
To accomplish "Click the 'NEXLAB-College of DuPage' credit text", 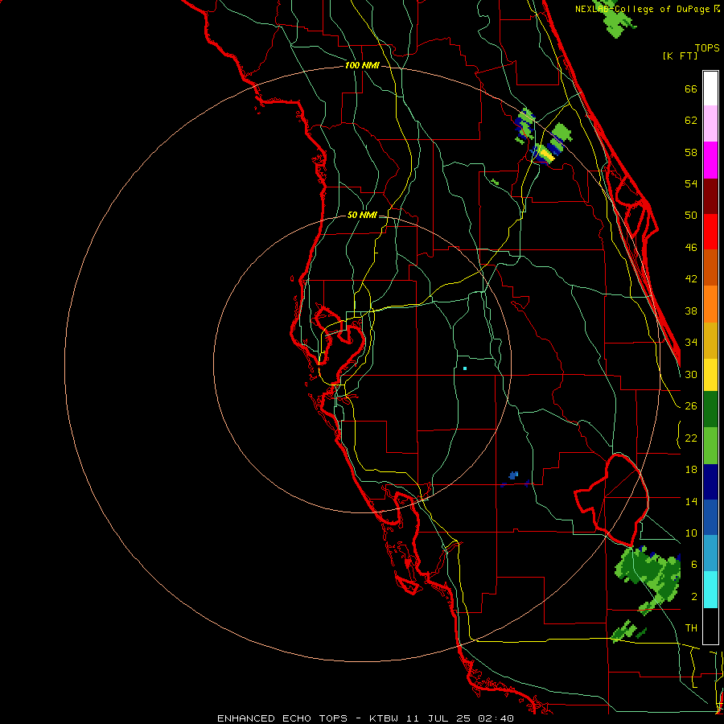I will click(x=642, y=9).
